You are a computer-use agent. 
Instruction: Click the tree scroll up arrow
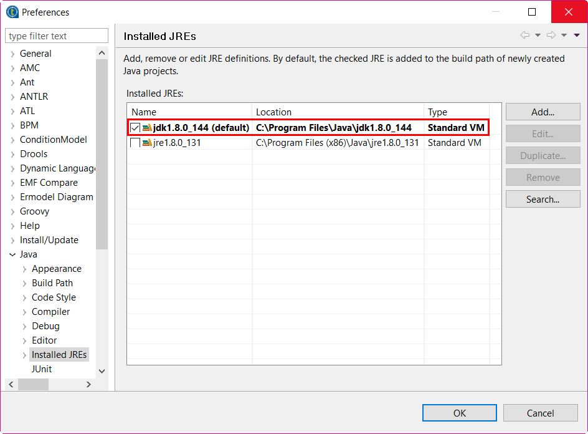coord(102,53)
